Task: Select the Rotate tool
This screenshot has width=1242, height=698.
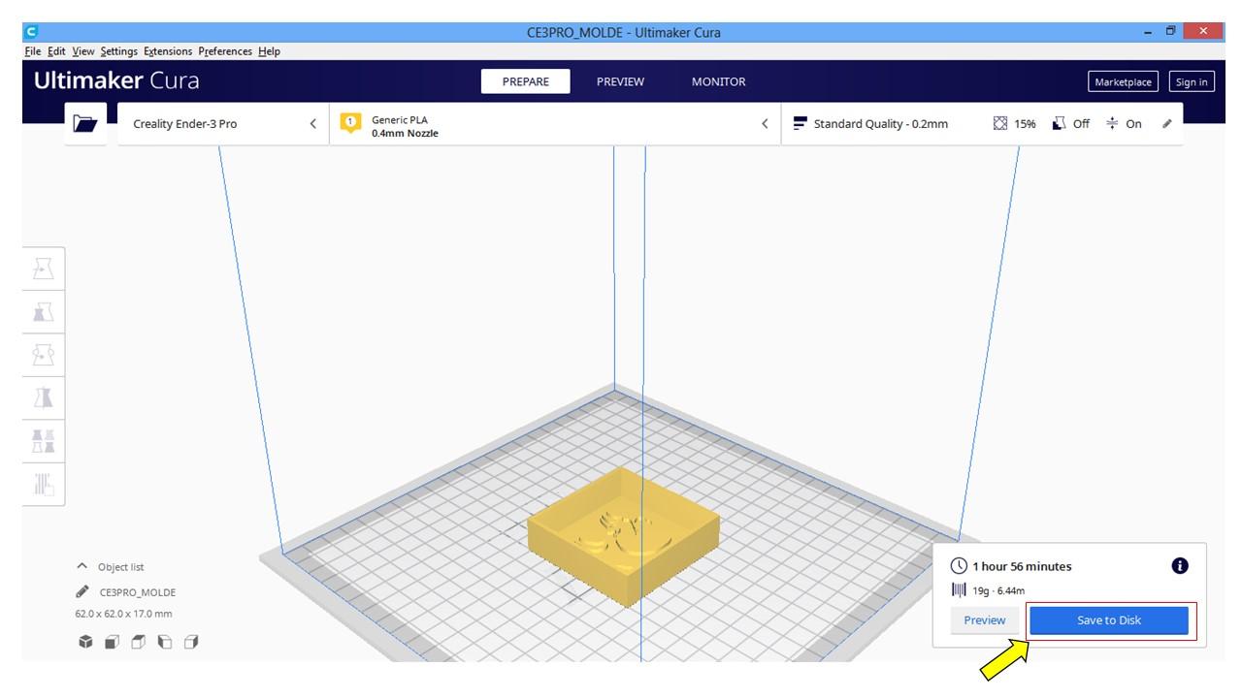Action: coord(44,355)
